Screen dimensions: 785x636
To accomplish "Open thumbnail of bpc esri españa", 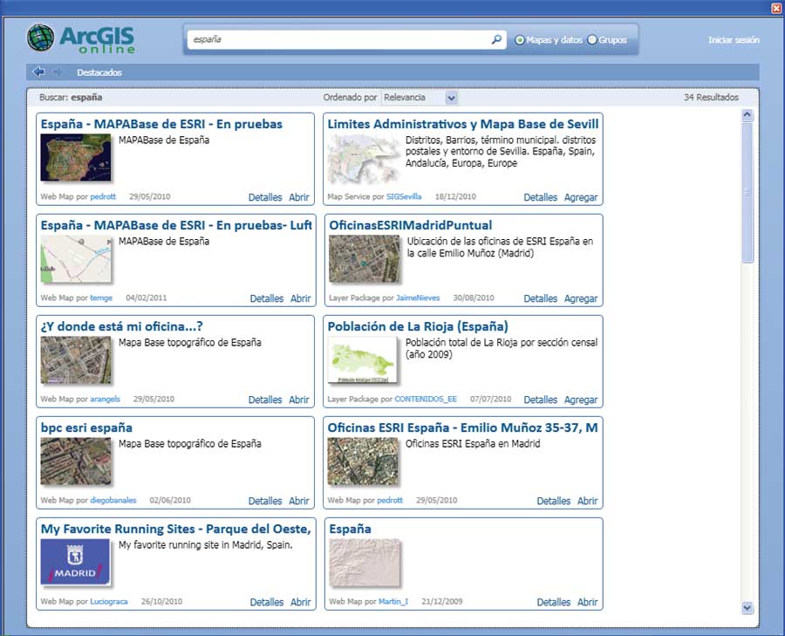I will (x=76, y=462).
